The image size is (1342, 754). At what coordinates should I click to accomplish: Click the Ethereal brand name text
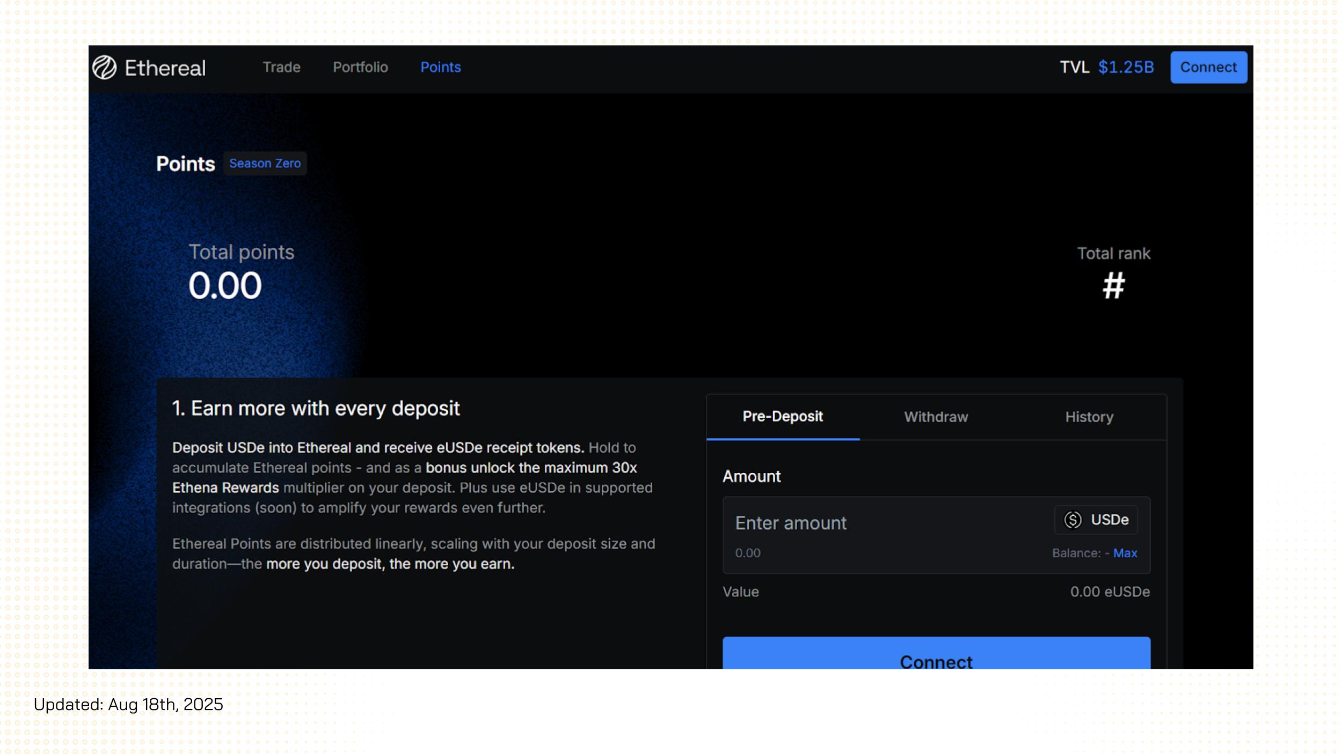click(x=165, y=68)
